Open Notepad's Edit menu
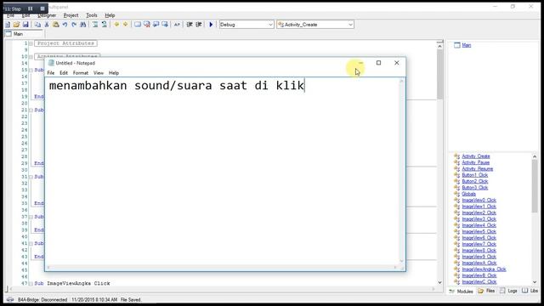The image size is (544, 306). (64, 73)
